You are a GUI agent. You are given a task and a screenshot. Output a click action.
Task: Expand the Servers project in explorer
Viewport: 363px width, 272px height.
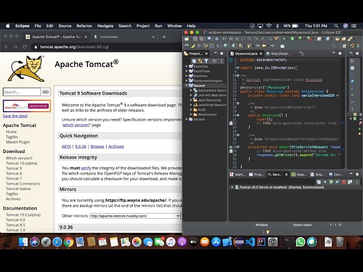click(187, 120)
